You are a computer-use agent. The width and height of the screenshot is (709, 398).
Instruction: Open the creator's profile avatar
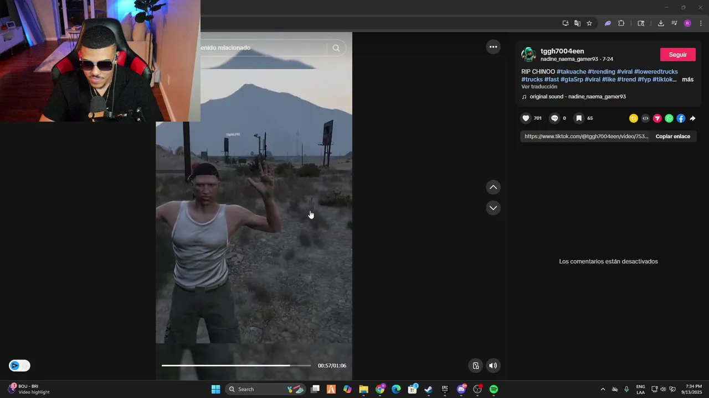tap(528, 54)
